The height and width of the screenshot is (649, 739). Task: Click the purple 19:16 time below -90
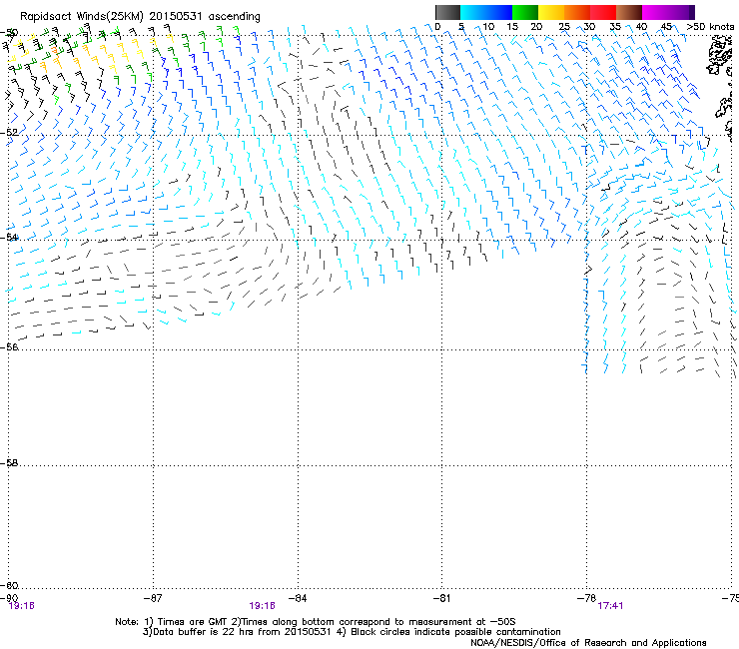click(x=22, y=606)
